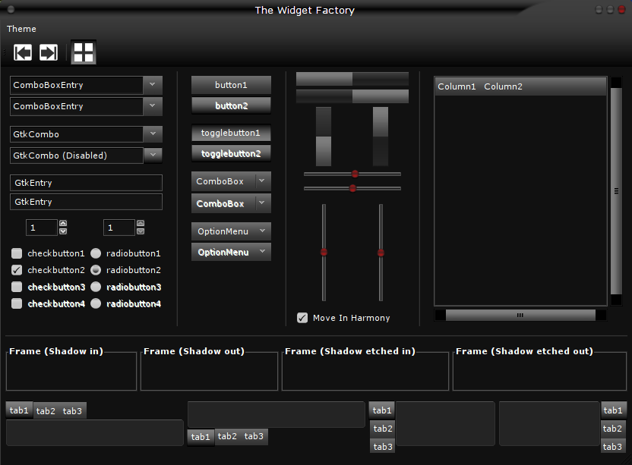Click upper horizontal slider red handle

355,174
